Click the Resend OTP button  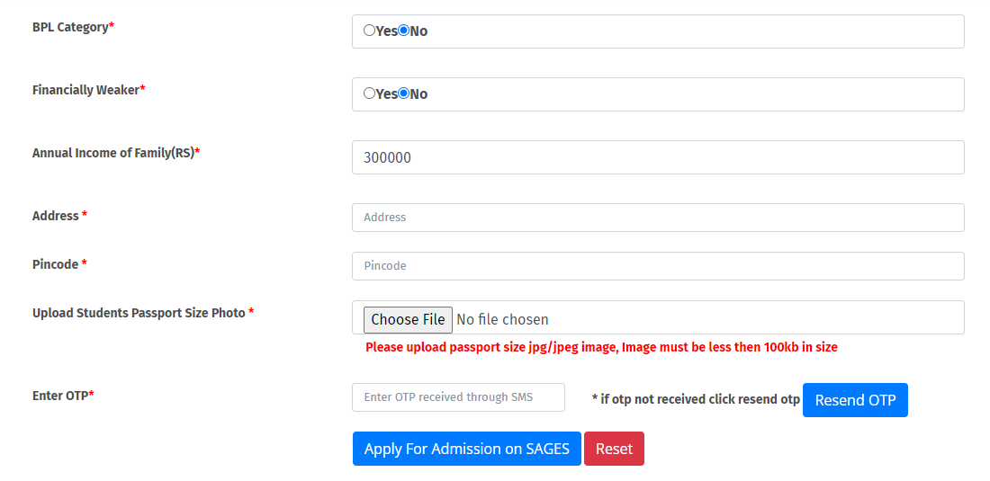click(x=855, y=400)
